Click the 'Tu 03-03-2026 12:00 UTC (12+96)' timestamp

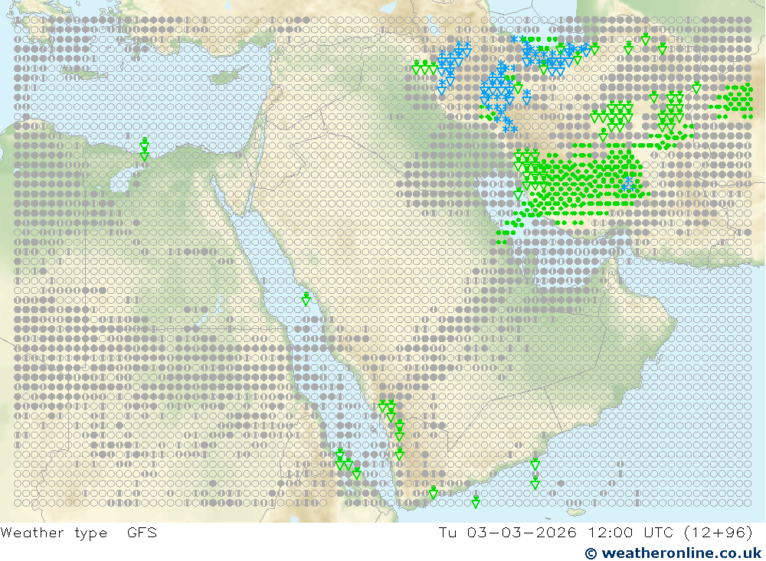tap(595, 532)
